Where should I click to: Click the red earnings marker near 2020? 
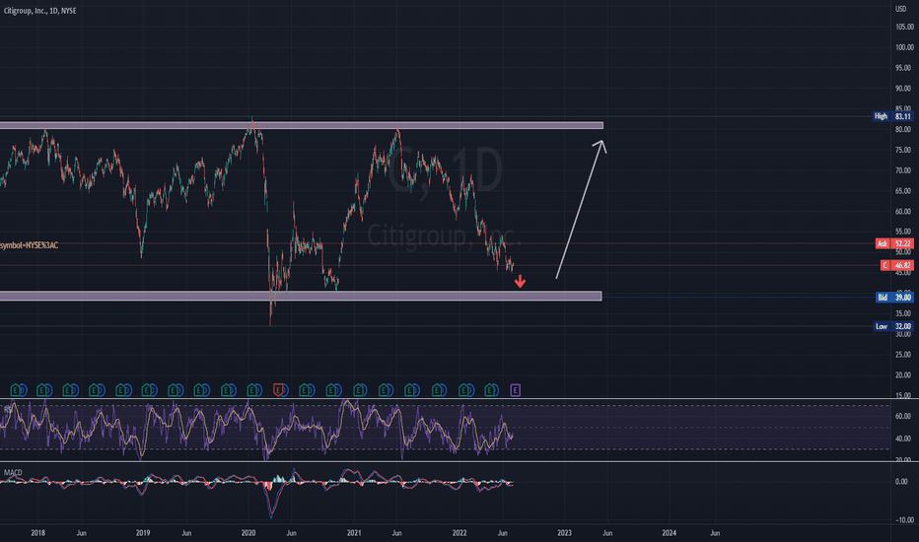(x=278, y=389)
